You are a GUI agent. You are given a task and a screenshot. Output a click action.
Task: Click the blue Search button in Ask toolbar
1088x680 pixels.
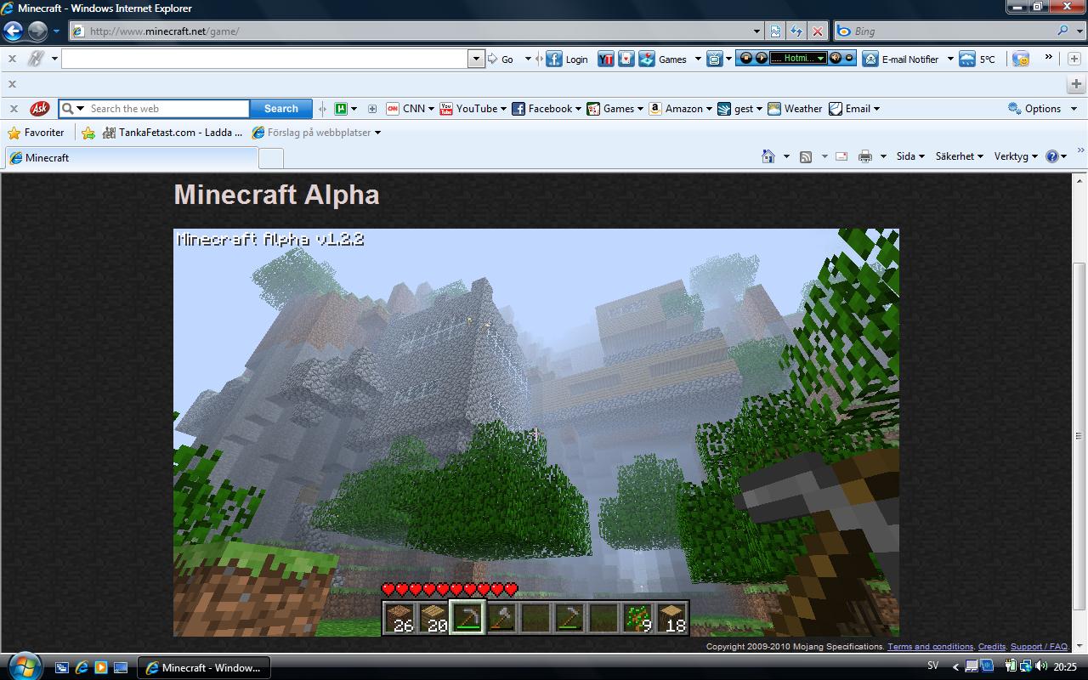tap(280, 109)
